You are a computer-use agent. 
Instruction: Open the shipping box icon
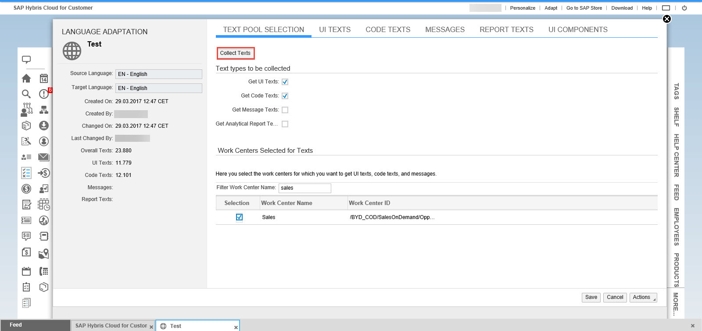click(44, 287)
